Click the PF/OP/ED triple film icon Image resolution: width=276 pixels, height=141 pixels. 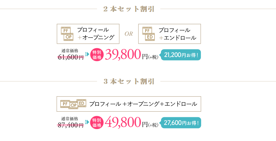tap(74, 104)
